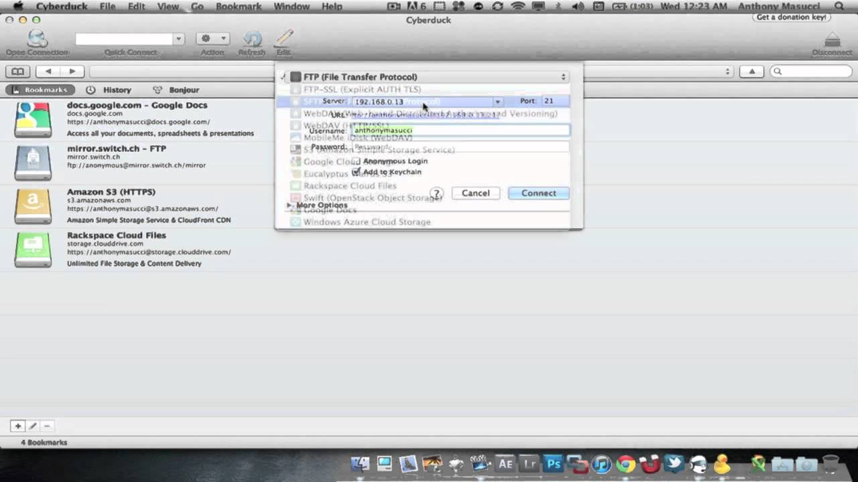Open Google Chrome from the Dock

click(626, 463)
